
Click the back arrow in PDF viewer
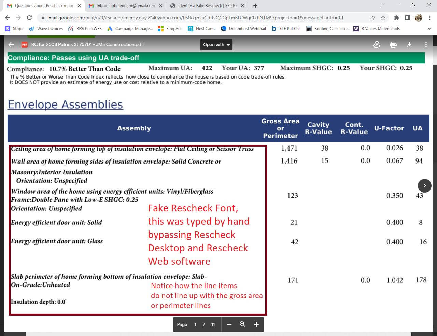(11, 45)
